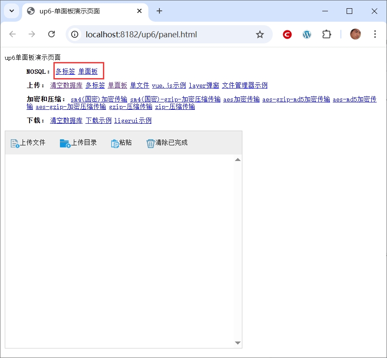Click the scrollbar up arrow in upload panel
This screenshot has width=387, height=358.
point(238,160)
